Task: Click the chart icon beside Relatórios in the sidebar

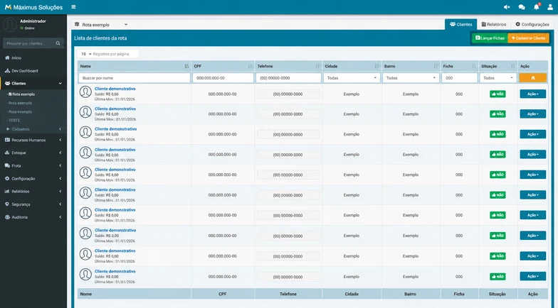Action: pyautogui.click(x=7, y=192)
